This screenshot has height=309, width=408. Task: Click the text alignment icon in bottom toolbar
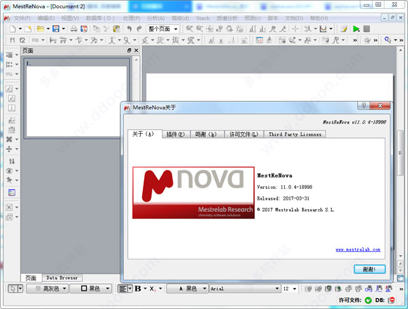click(122, 289)
